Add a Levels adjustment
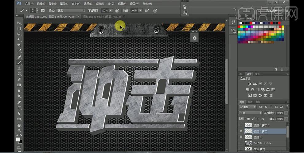The width and height of the screenshot is (304, 153). click(x=255, y=84)
